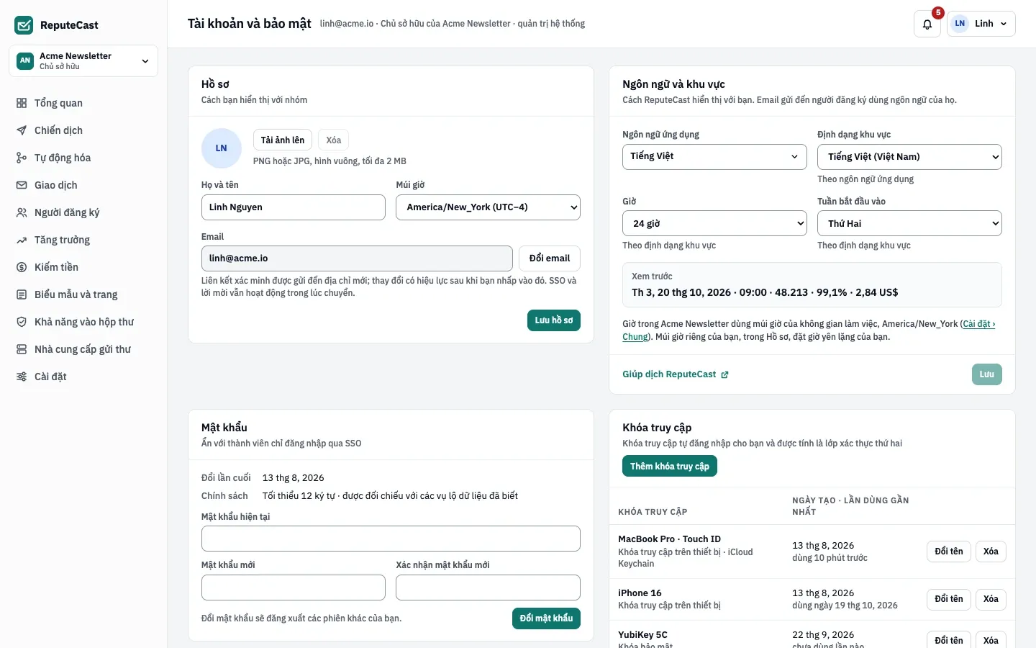Open the Múi giờ timezone dropdown
The width and height of the screenshot is (1036, 648).
(x=488, y=207)
